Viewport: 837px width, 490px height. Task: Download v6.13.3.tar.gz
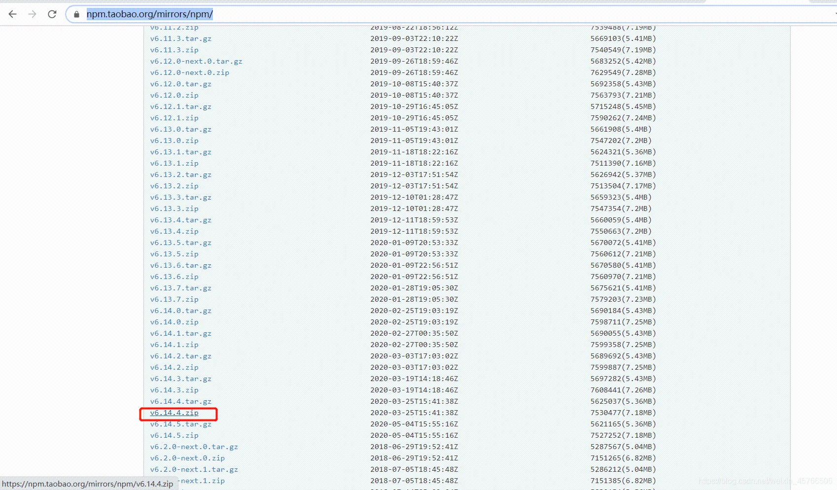(x=181, y=198)
